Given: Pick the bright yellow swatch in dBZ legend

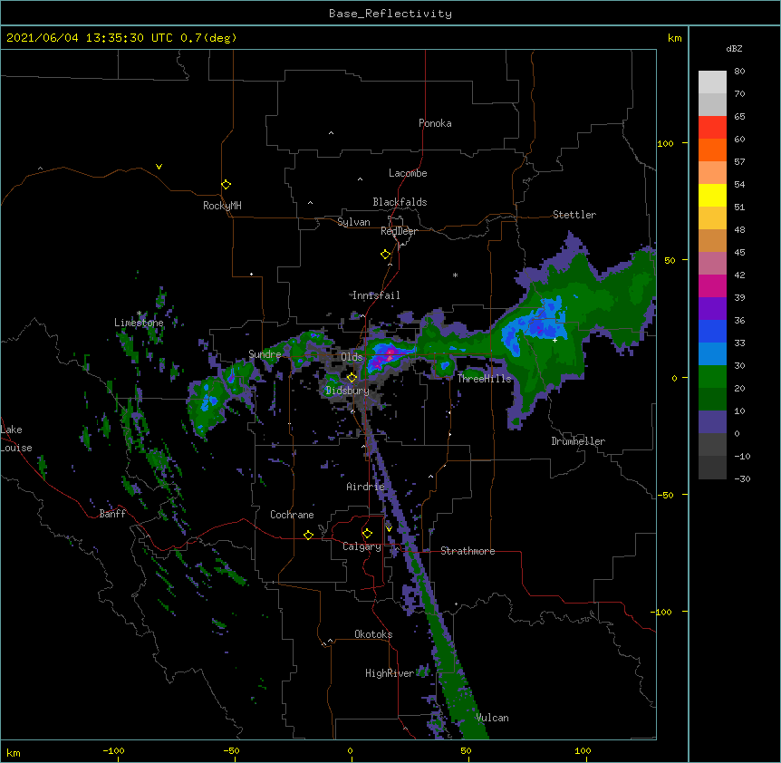Looking at the screenshot, I should click(x=712, y=195).
